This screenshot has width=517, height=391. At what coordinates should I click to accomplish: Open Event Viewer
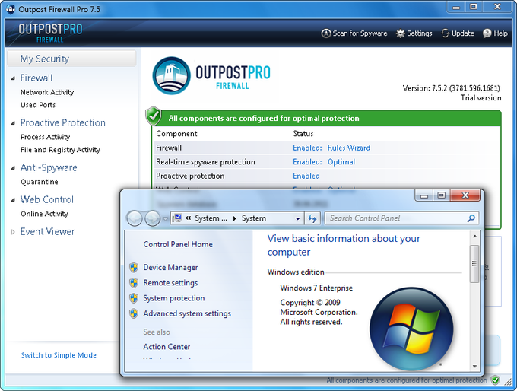47,231
